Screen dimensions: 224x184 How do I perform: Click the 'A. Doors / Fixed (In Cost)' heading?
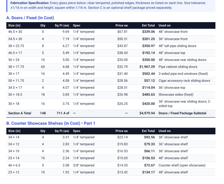tap(30, 18)
